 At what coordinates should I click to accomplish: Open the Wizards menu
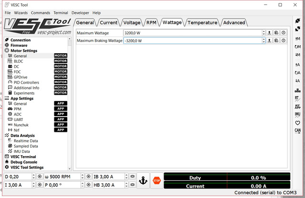21,13
